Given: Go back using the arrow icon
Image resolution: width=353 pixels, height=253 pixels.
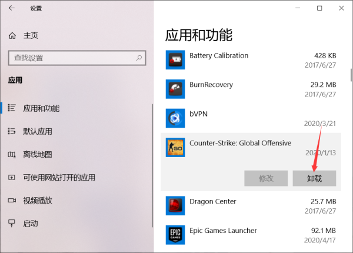Looking at the screenshot, I should (12, 8).
